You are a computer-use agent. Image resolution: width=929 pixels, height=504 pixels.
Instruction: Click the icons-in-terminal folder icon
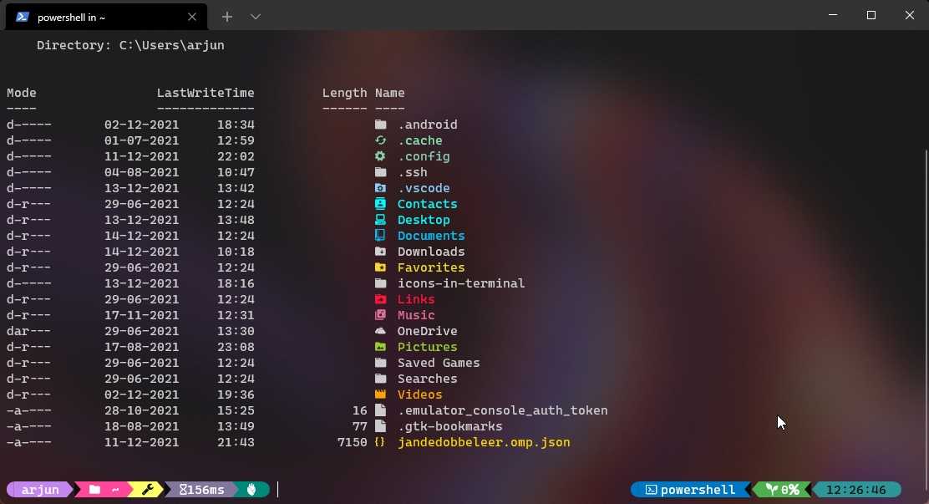click(380, 283)
